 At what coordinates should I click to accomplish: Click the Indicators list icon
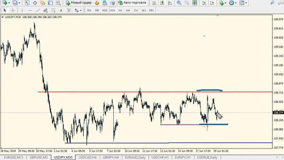[x=221, y=3]
